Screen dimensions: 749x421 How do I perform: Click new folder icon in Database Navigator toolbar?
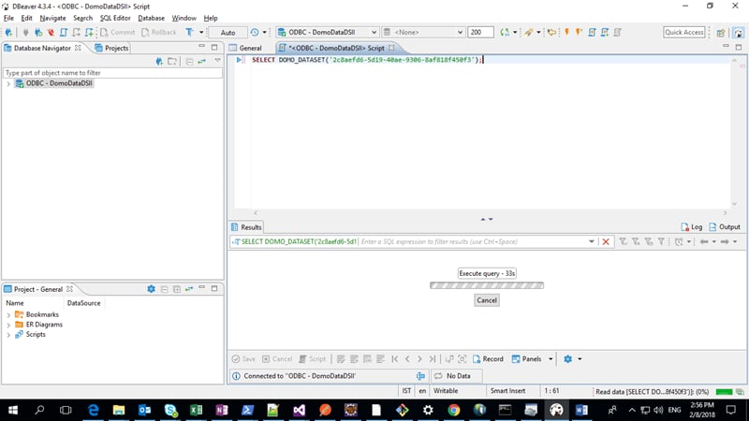[172, 62]
